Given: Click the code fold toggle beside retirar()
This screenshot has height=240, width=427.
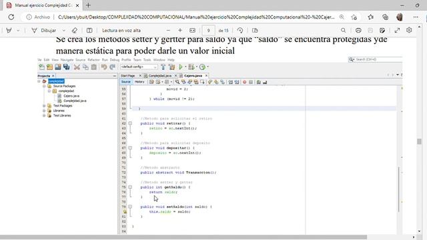Looking at the screenshot, I should tap(130, 123).
